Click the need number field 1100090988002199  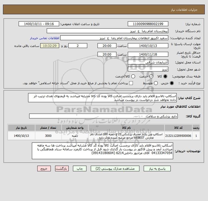click(148, 24)
